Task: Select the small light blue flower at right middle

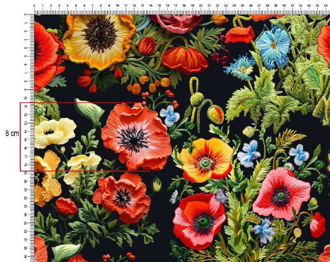Action: (299, 154)
